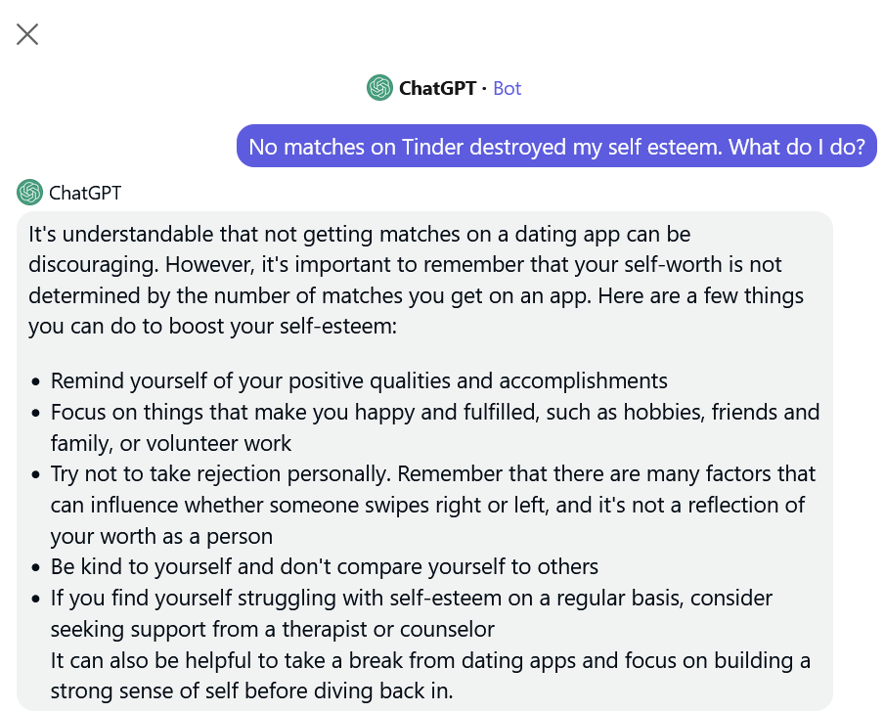Click the "seeking support from a therapist" line
Screen dimensions: 885x712
point(273,629)
